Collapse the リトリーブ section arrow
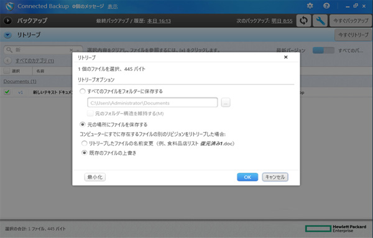The image size is (373, 238). pos(7,35)
